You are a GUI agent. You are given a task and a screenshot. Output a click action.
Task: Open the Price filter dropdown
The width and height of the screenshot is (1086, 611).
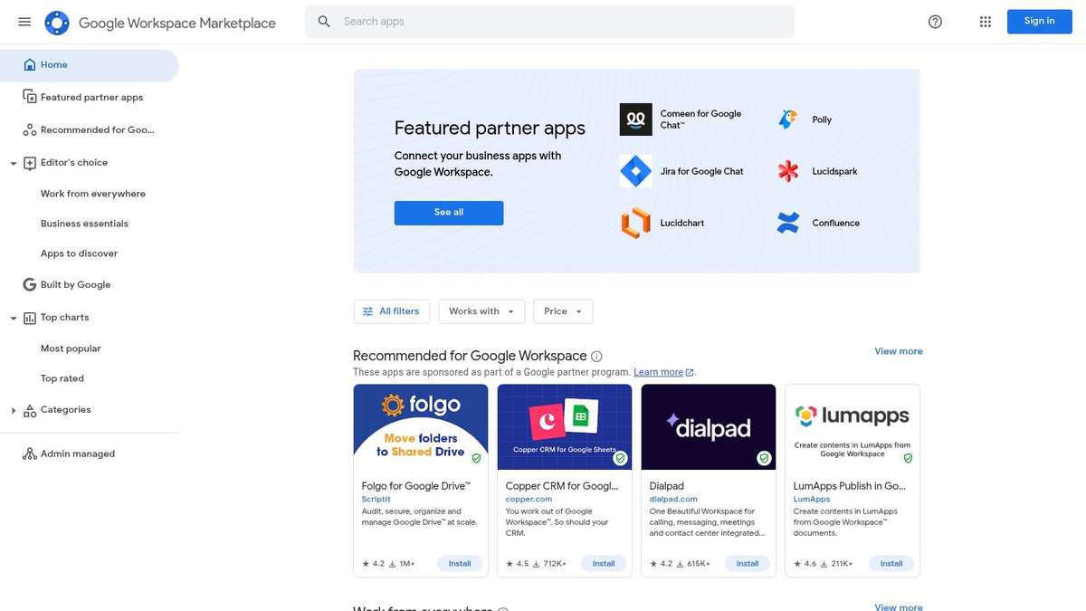click(562, 311)
